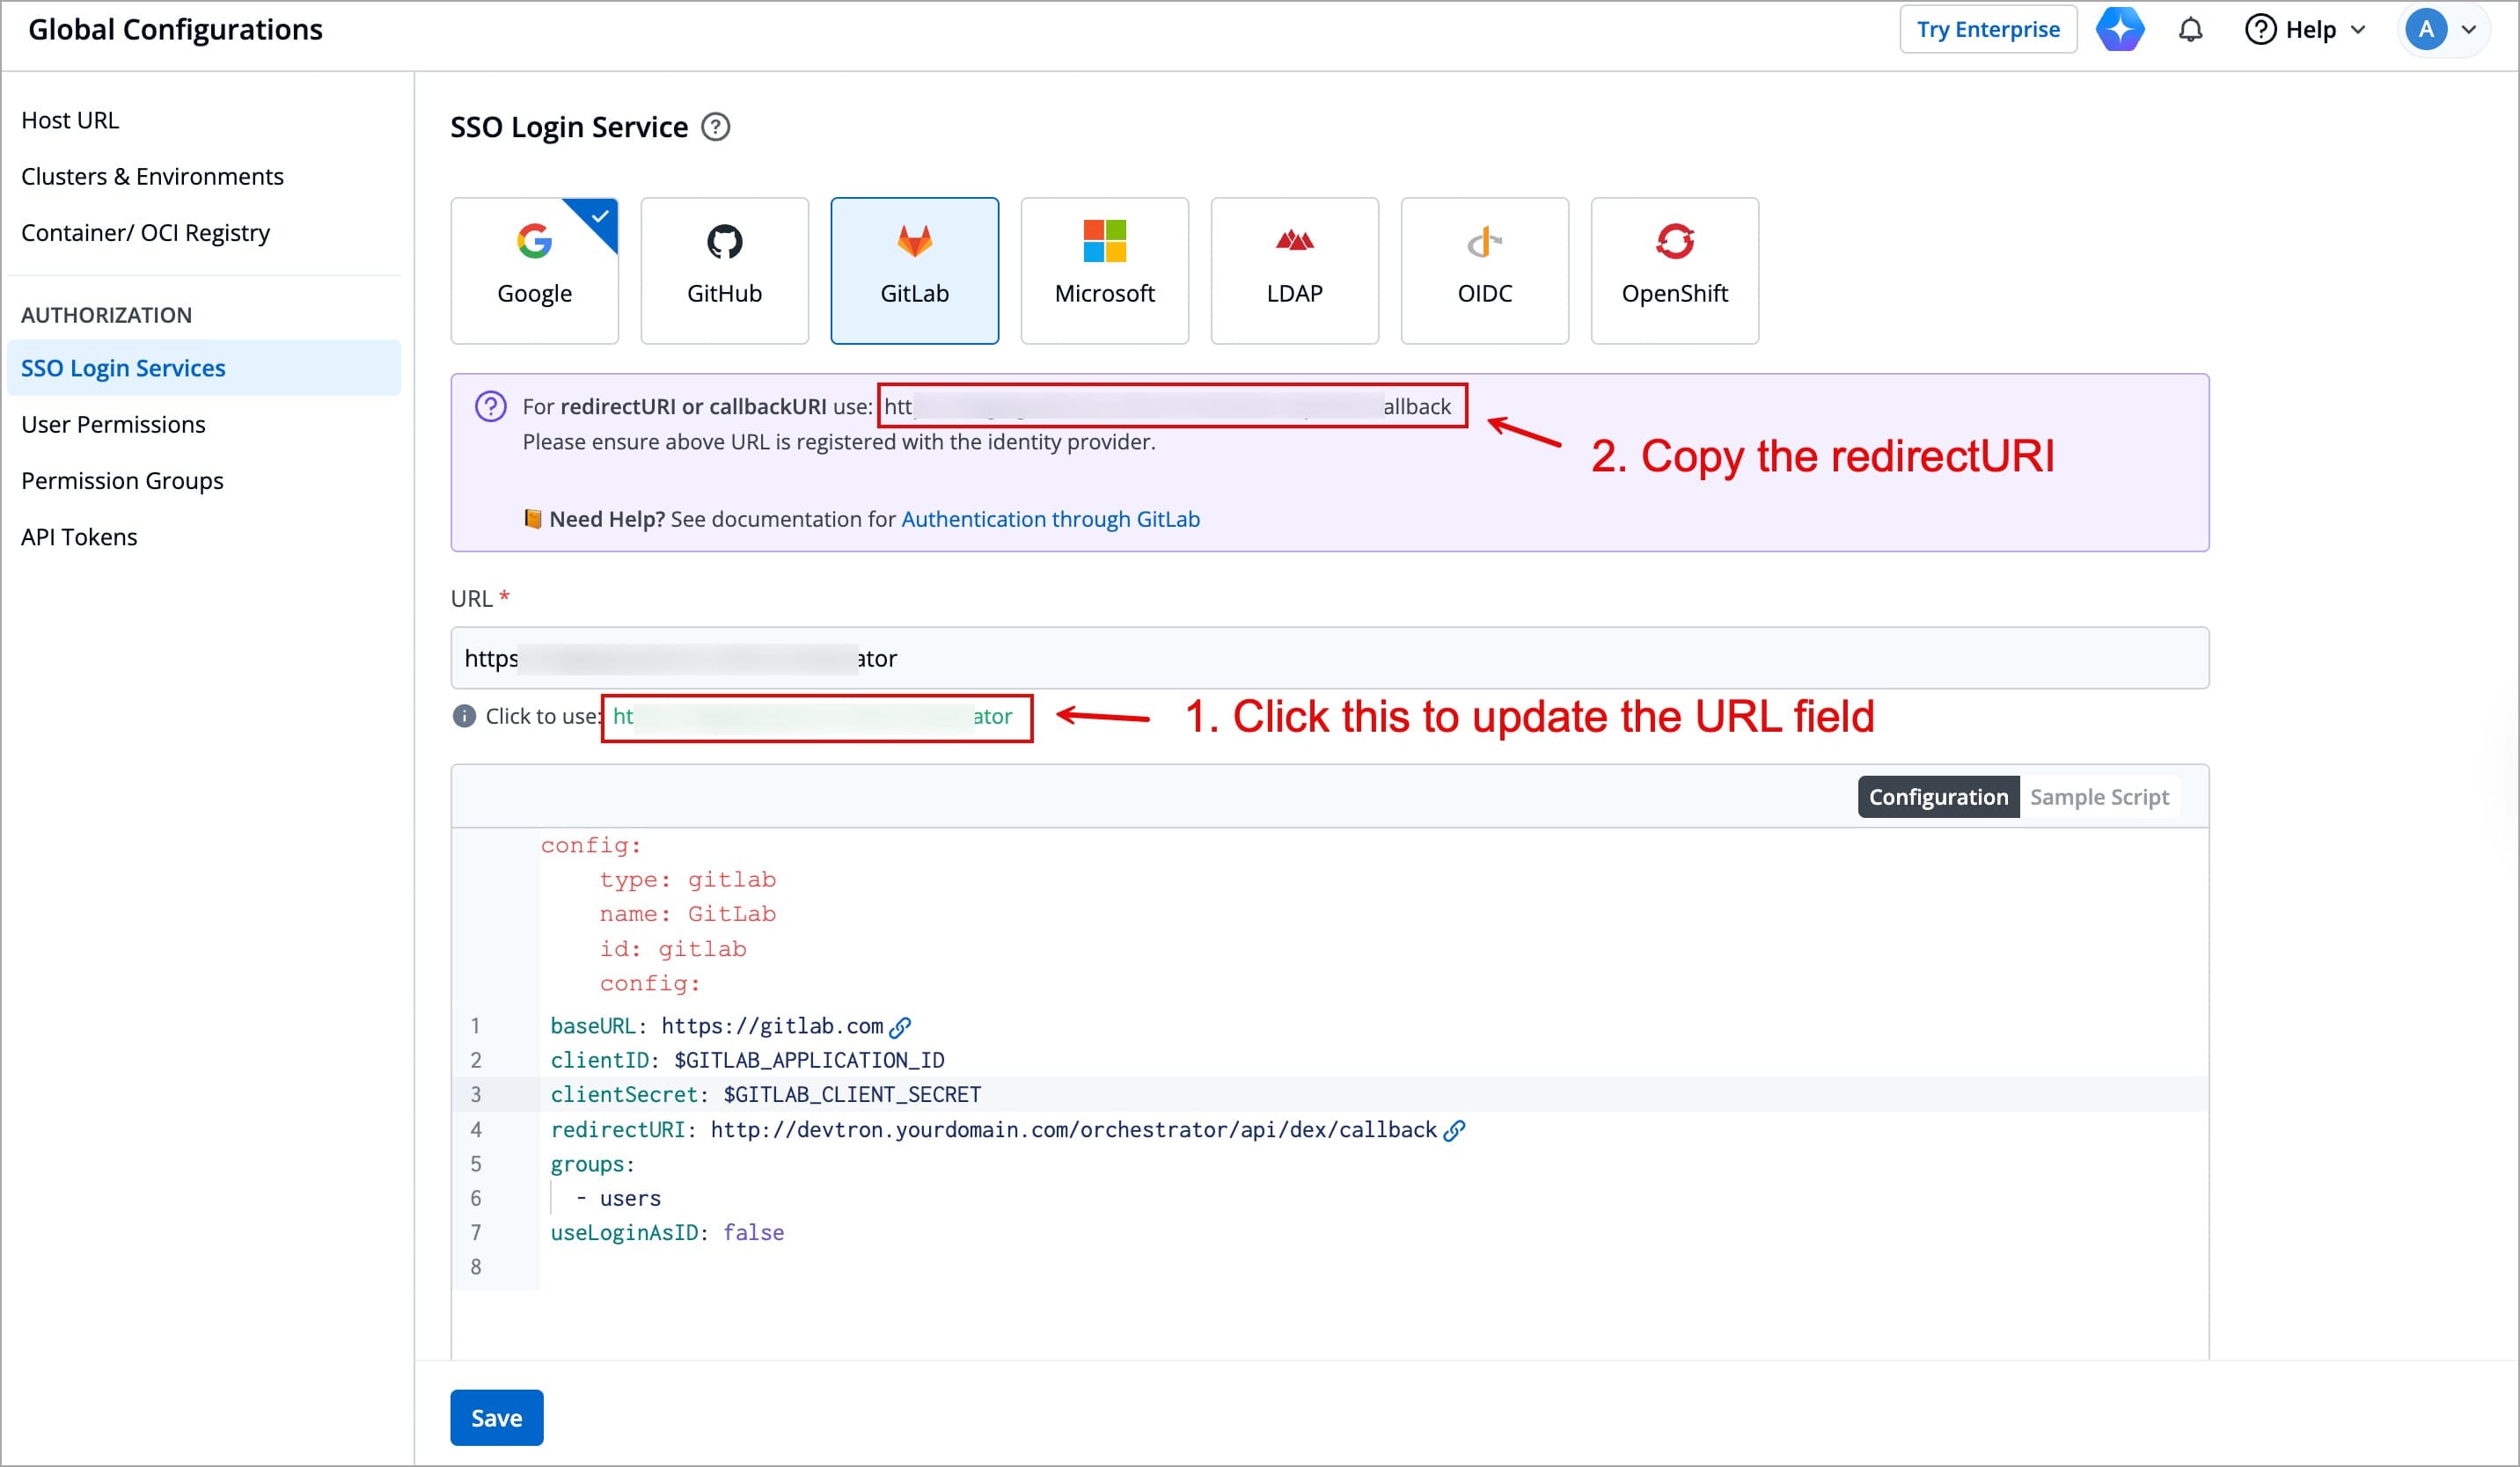The image size is (2520, 1467).
Task: Pick the Microsoft login provider
Action: pyautogui.click(x=1104, y=270)
